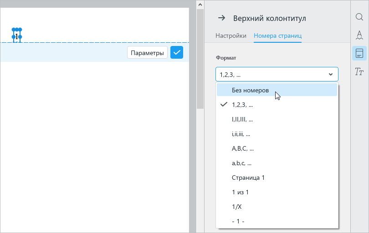Viewport: 369px width, 233px height.
Task: Confirm header with blue checkmark button
Action: click(x=177, y=53)
